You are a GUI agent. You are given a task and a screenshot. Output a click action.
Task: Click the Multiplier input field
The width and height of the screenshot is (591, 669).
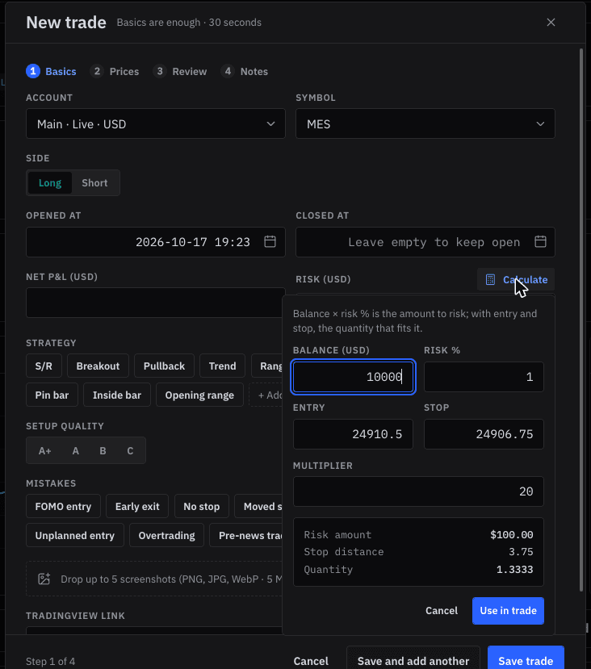point(418,491)
